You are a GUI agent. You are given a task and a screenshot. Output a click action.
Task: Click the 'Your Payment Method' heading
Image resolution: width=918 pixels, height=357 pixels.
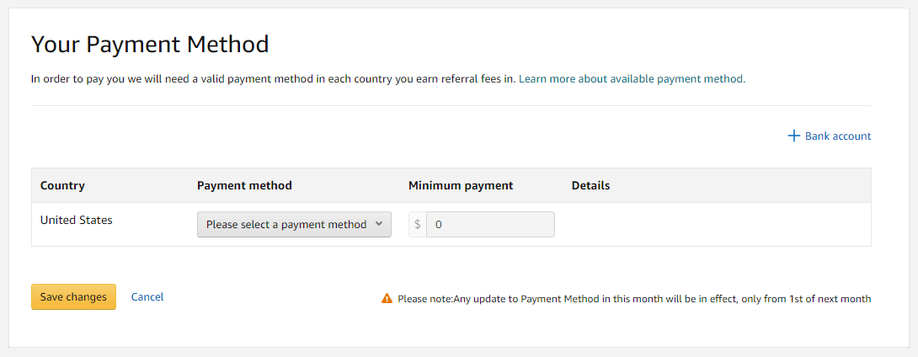(150, 45)
